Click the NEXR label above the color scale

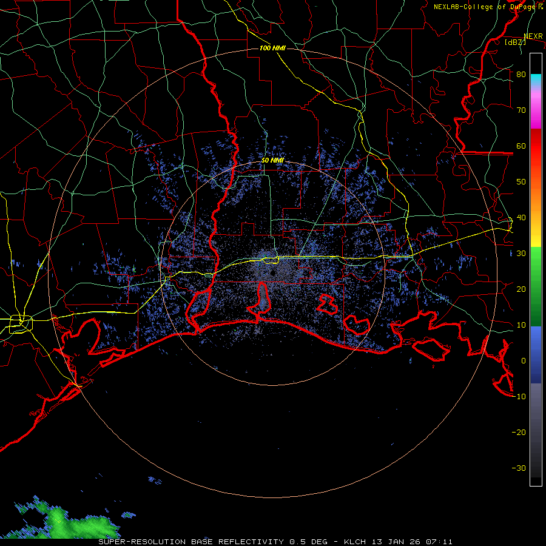pos(533,36)
